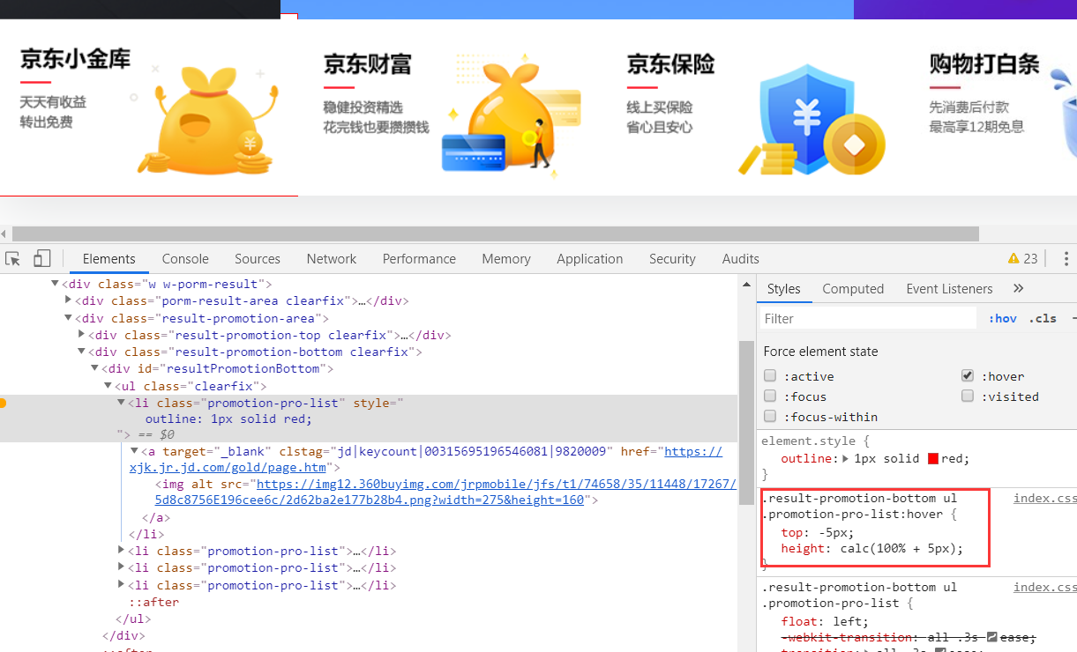Open the DevTools three-dot menu
Viewport: 1077px width, 652px height.
(x=1066, y=258)
